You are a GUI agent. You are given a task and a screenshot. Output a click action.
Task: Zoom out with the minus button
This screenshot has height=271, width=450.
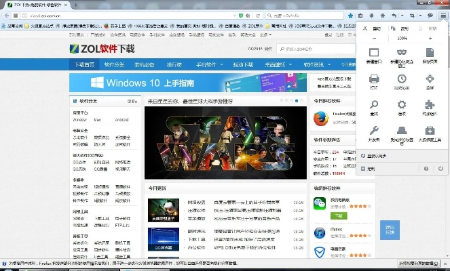(x=373, y=39)
